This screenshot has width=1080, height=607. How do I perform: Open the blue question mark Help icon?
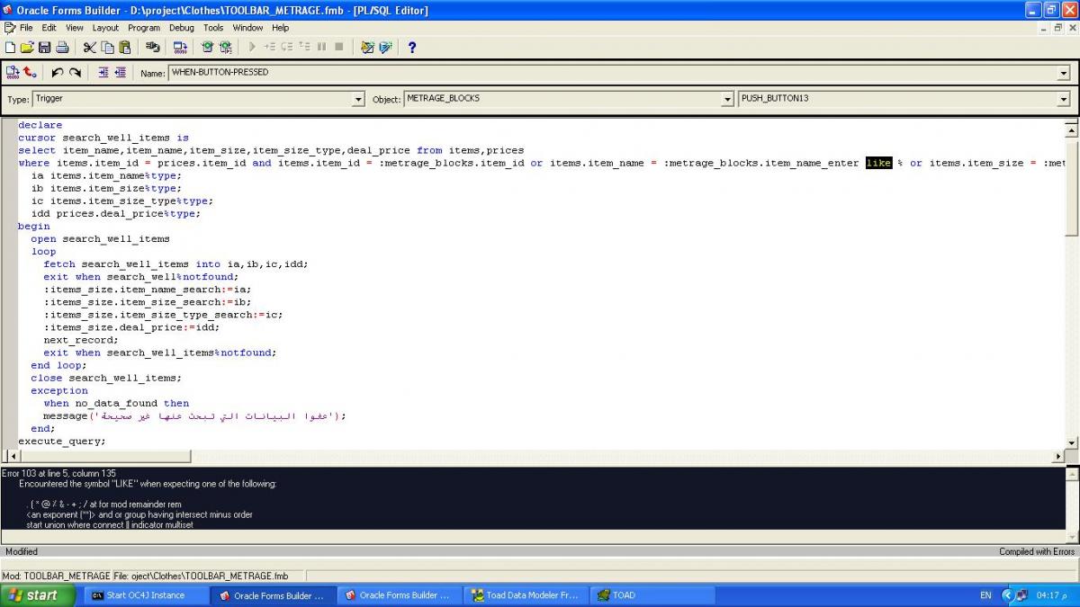[412, 47]
